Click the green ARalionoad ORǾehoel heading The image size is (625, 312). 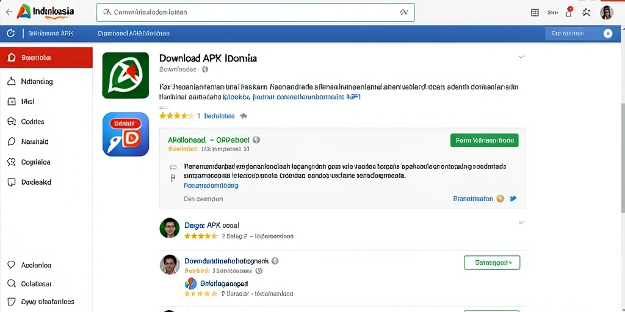click(x=209, y=140)
